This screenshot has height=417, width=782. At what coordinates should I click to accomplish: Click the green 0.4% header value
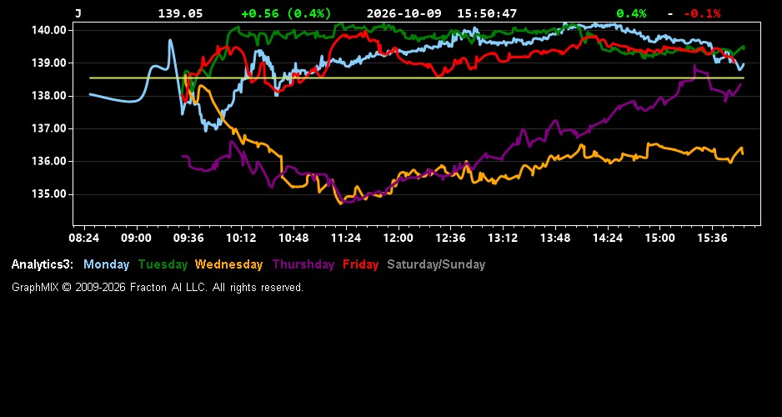coord(631,13)
